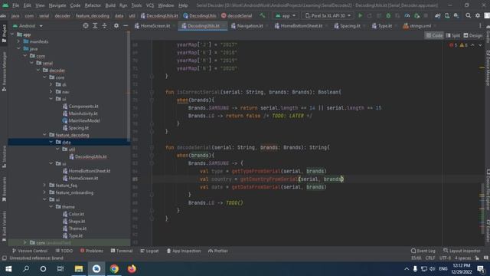Image resolution: width=490 pixels, height=276 pixels.
Task: Click the CRLF line separator indicator
Action: tap(430, 258)
